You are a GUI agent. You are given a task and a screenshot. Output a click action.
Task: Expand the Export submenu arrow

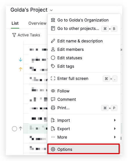click(115, 129)
